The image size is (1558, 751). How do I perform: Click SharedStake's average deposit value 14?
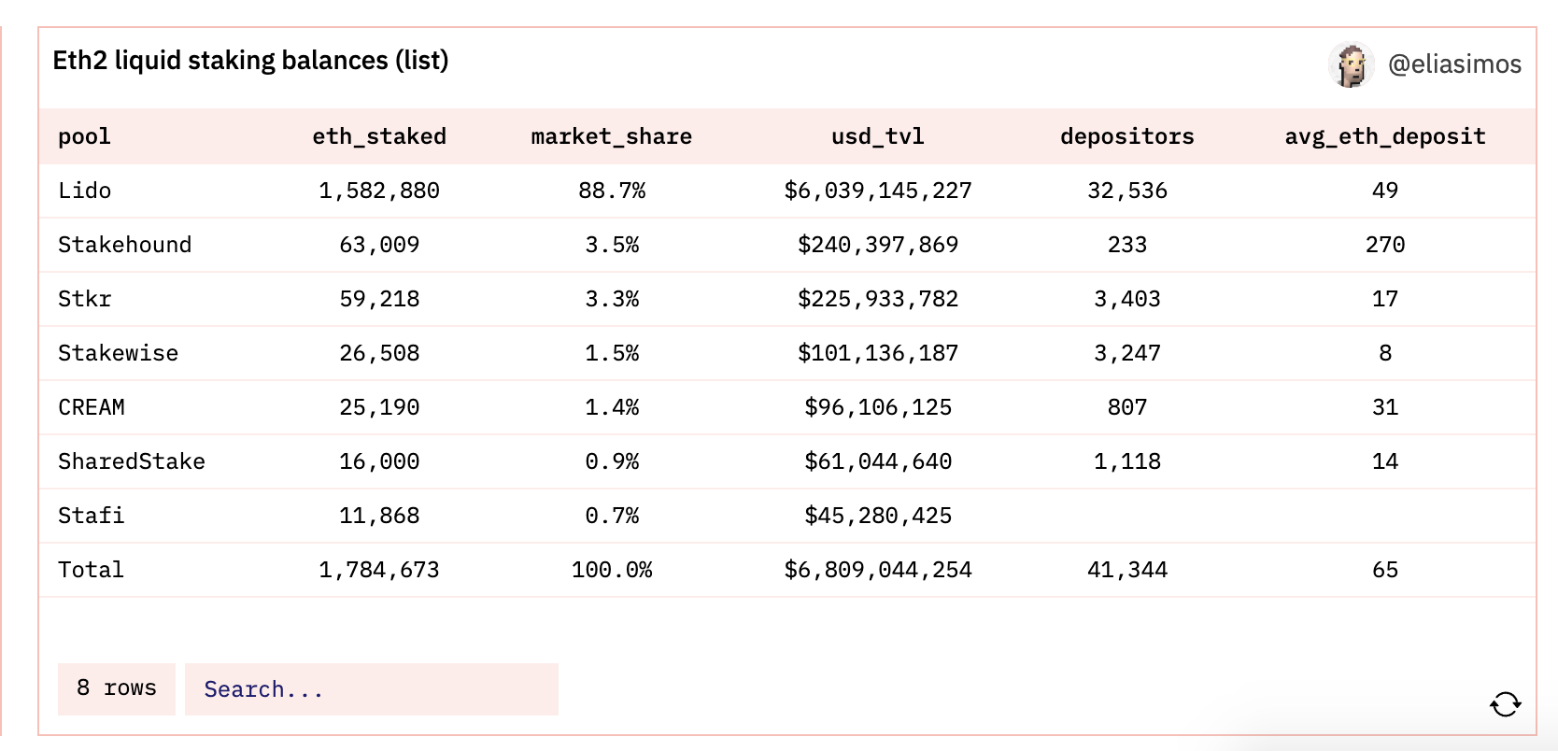click(x=1385, y=461)
